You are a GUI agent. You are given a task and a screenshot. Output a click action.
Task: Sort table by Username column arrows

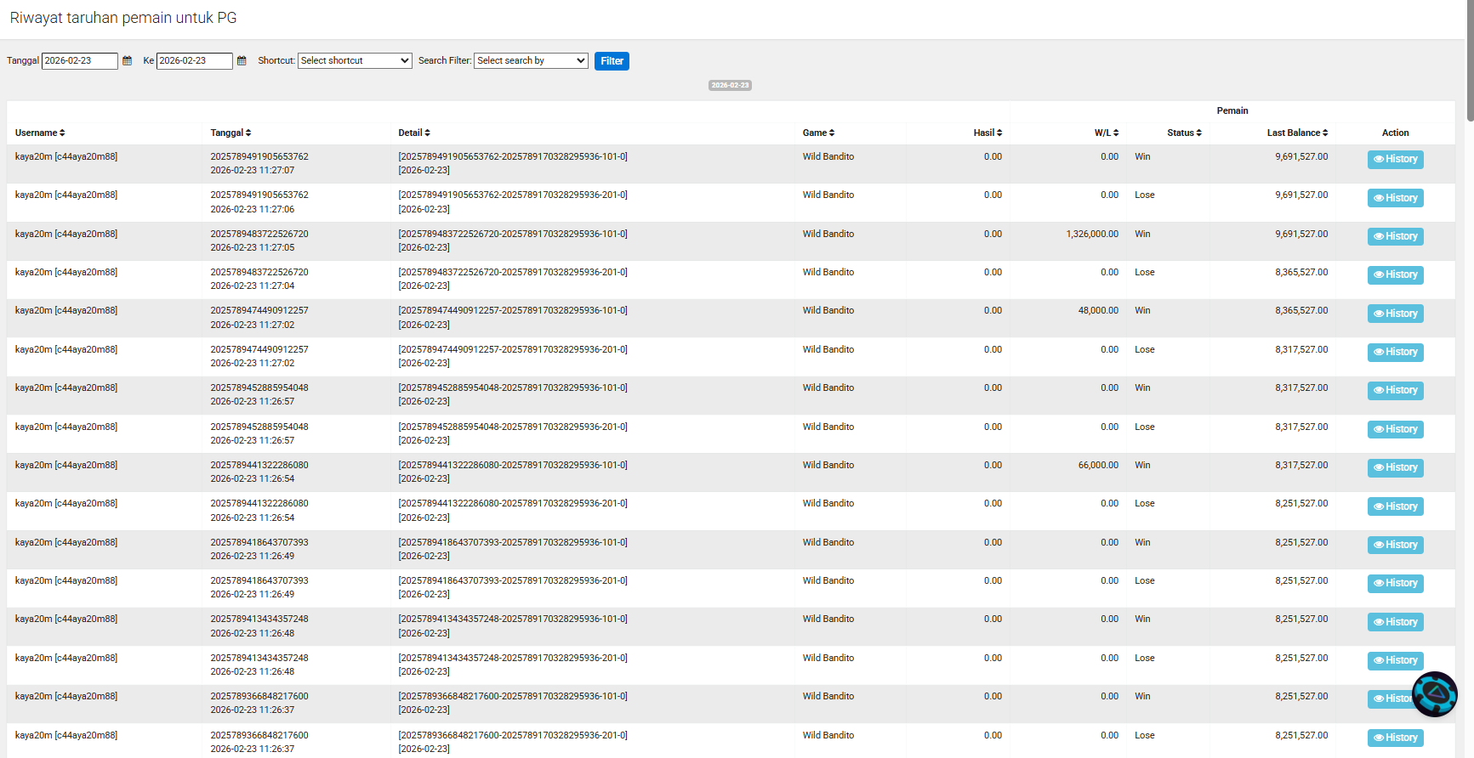click(62, 133)
